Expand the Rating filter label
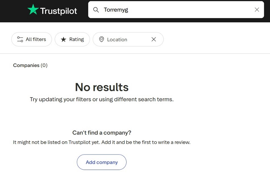This screenshot has width=270, height=175. click(x=77, y=39)
